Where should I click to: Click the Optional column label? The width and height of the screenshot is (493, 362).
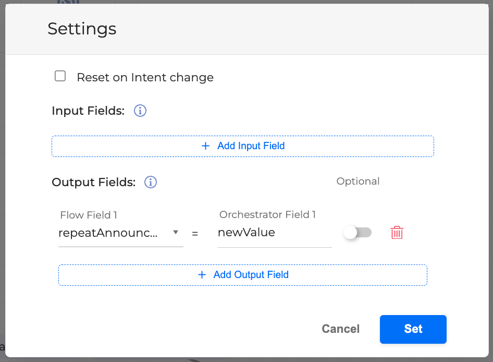coord(358,182)
